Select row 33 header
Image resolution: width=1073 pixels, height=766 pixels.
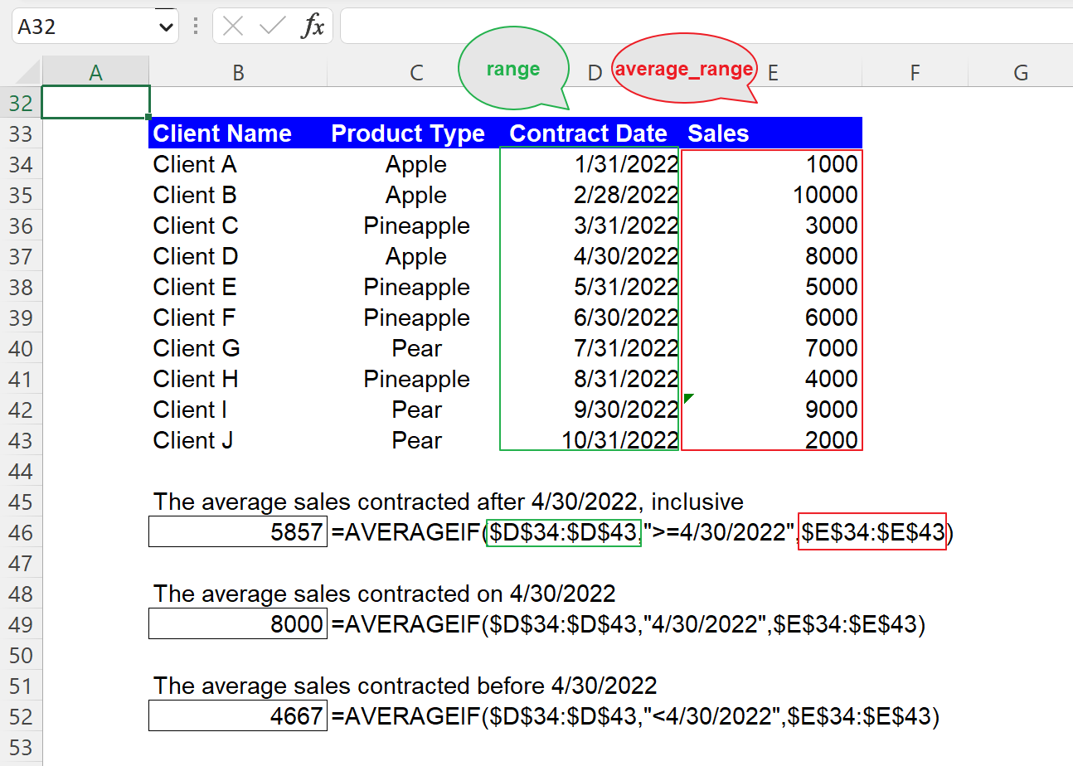(x=20, y=133)
